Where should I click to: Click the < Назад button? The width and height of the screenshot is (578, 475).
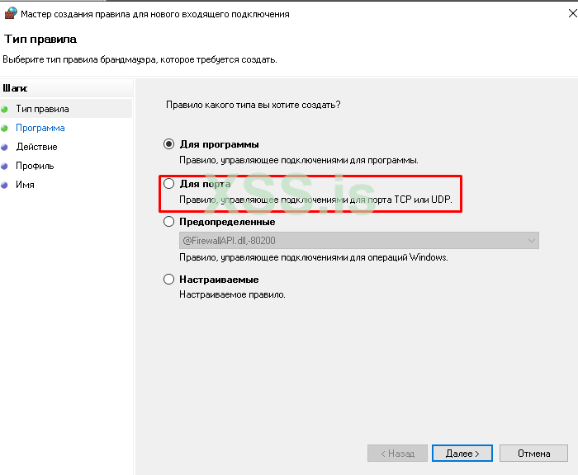(397, 454)
